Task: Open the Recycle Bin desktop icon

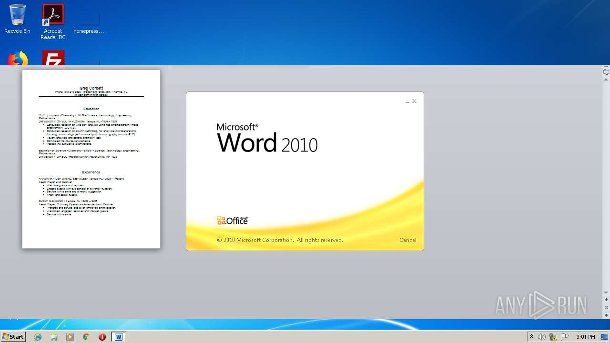Action: (17, 19)
